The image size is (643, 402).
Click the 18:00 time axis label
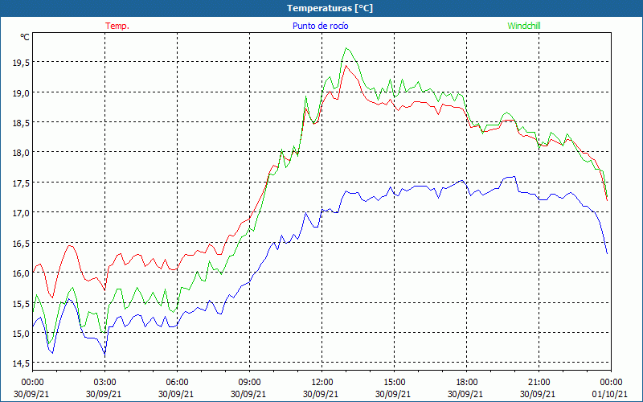[467, 383]
